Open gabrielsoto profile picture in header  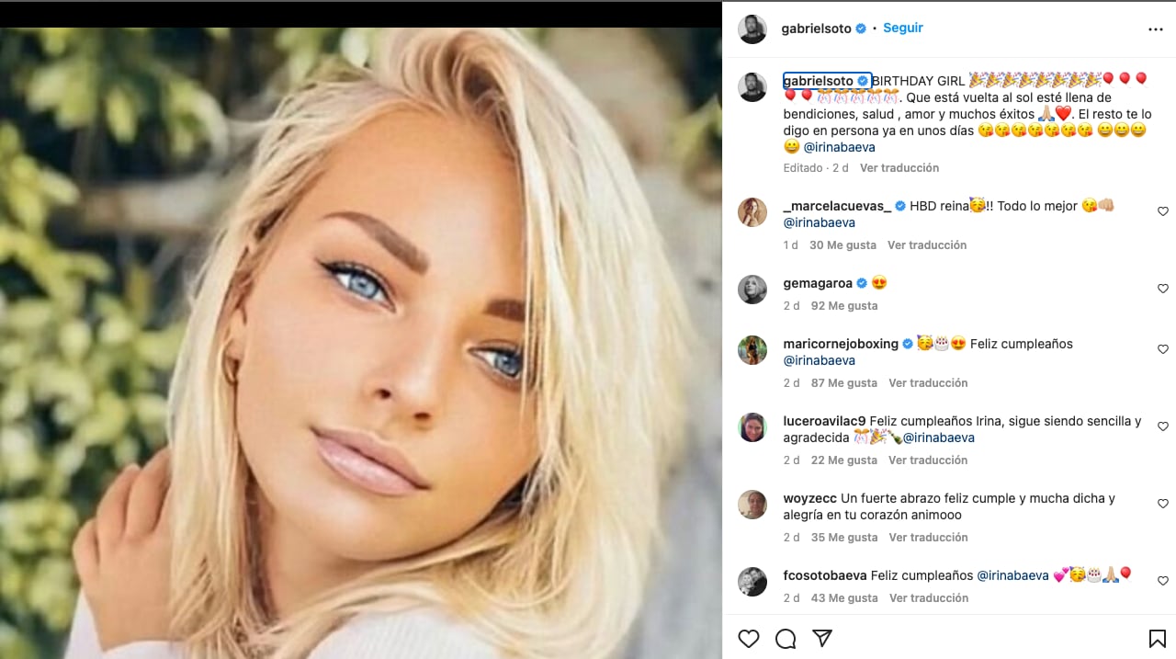click(x=752, y=29)
